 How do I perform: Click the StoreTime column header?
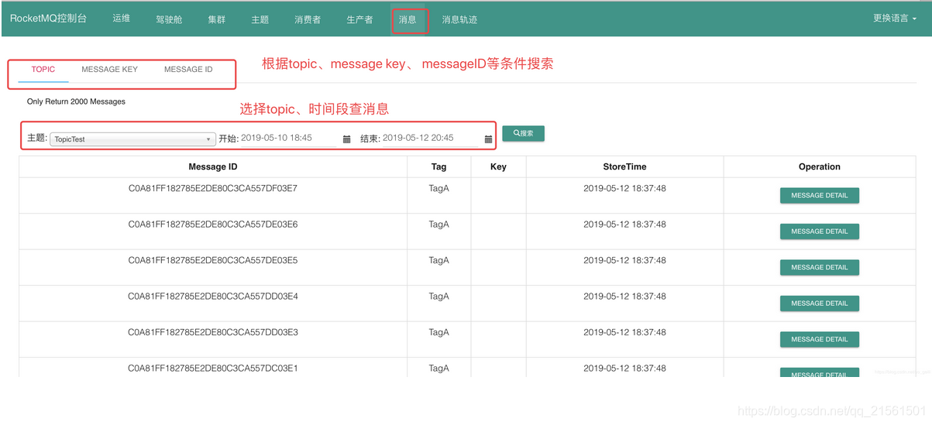(624, 166)
